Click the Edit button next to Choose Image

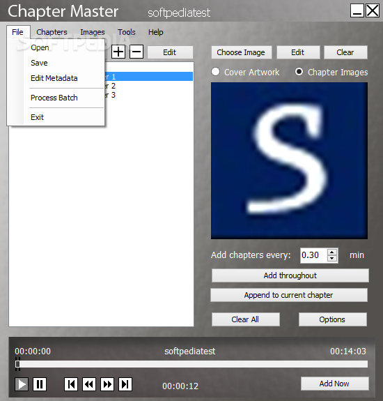point(298,52)
